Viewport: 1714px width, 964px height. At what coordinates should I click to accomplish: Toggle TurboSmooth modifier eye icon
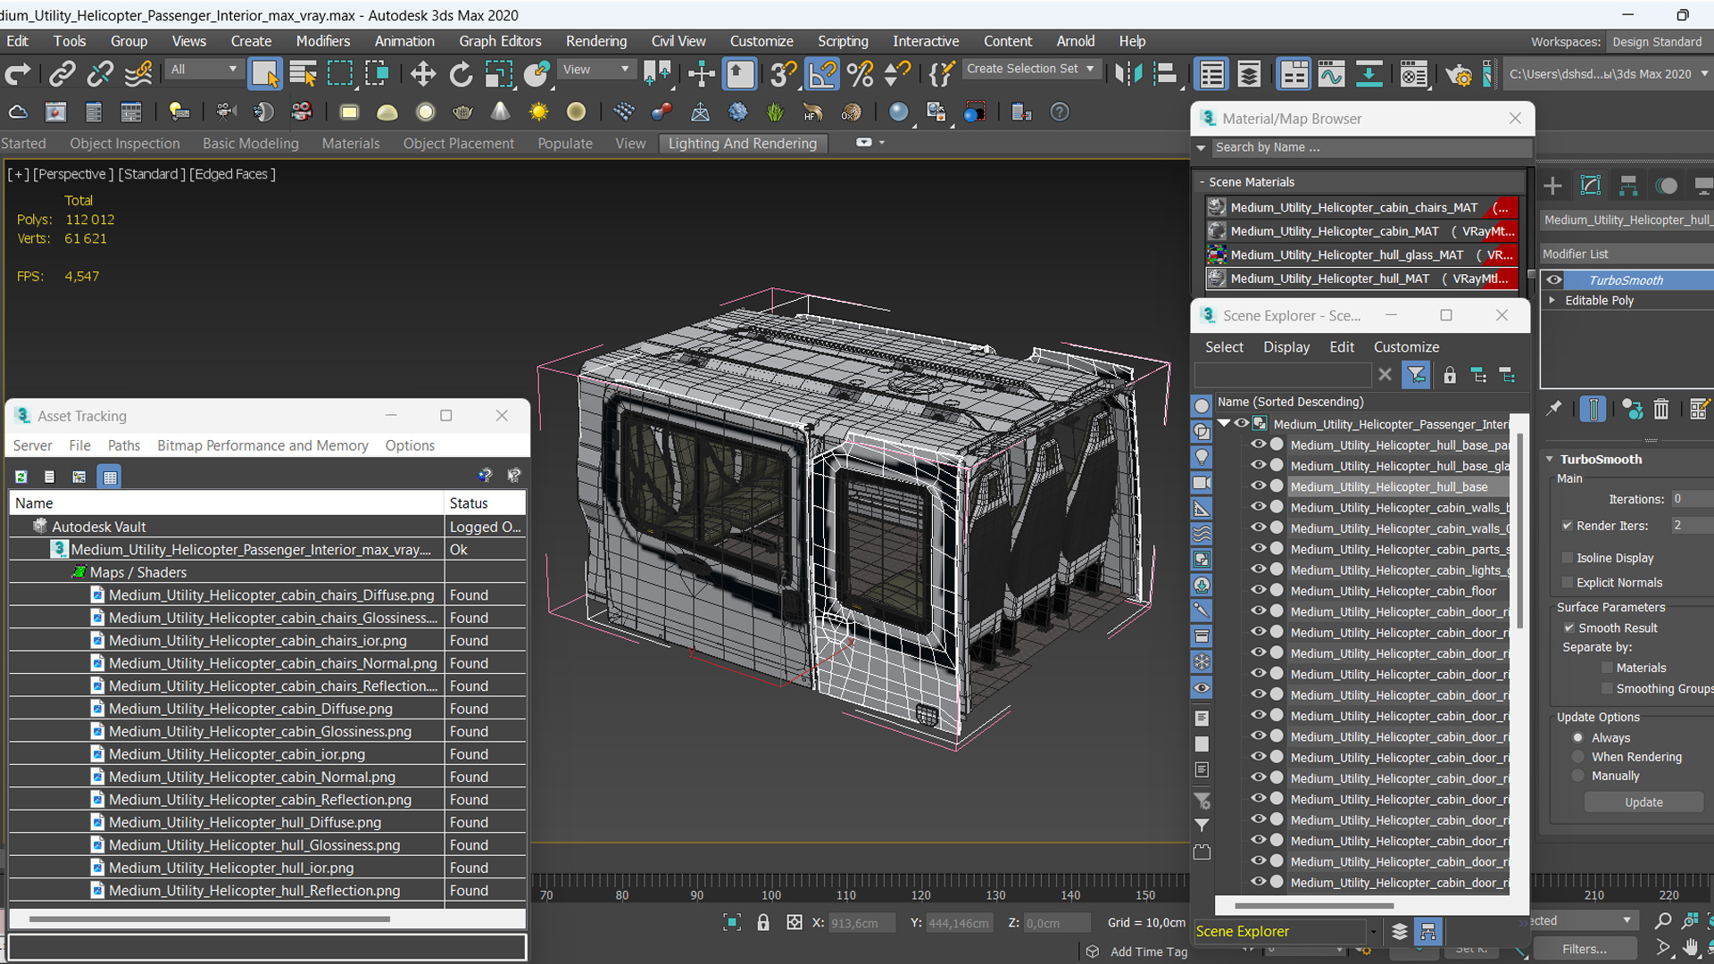coord(1554,279)
